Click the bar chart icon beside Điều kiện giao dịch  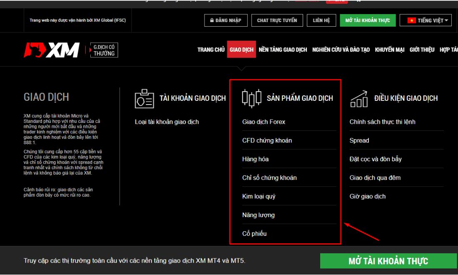click(359, 99)
